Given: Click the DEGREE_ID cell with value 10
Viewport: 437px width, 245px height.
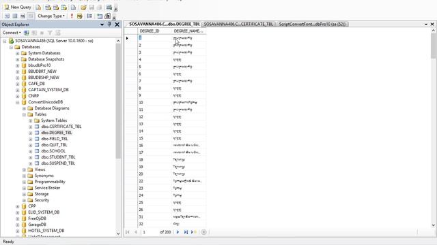Looking at the screenshot, I should point(155,103).
